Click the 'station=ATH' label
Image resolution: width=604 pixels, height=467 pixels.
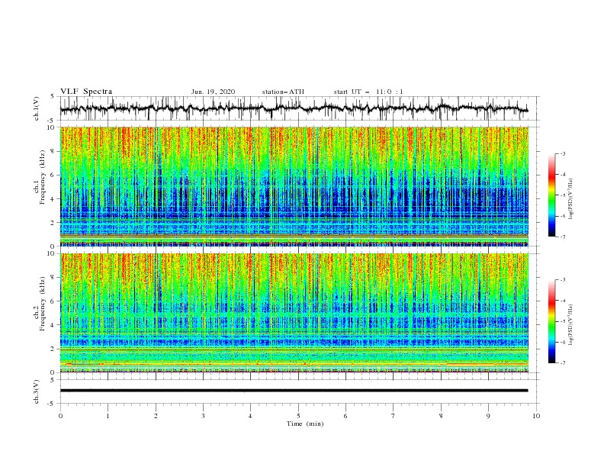[283, 92]
